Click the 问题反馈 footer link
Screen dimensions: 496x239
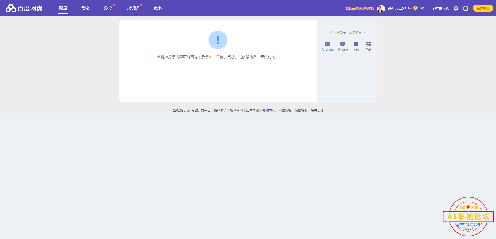[285, 111]
